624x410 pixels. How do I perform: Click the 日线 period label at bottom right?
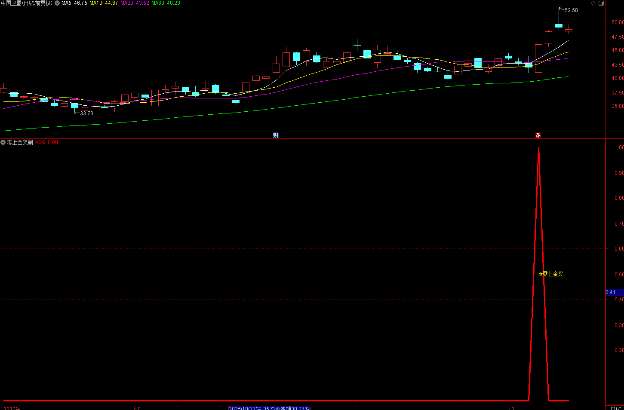[616, 408]
